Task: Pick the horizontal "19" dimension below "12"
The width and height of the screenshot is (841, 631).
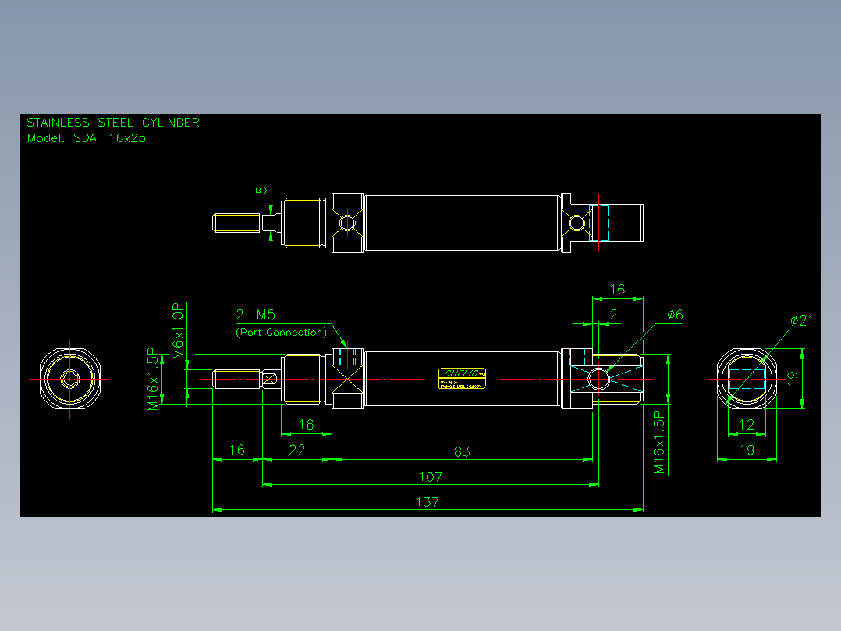Action: coord(747,450)
